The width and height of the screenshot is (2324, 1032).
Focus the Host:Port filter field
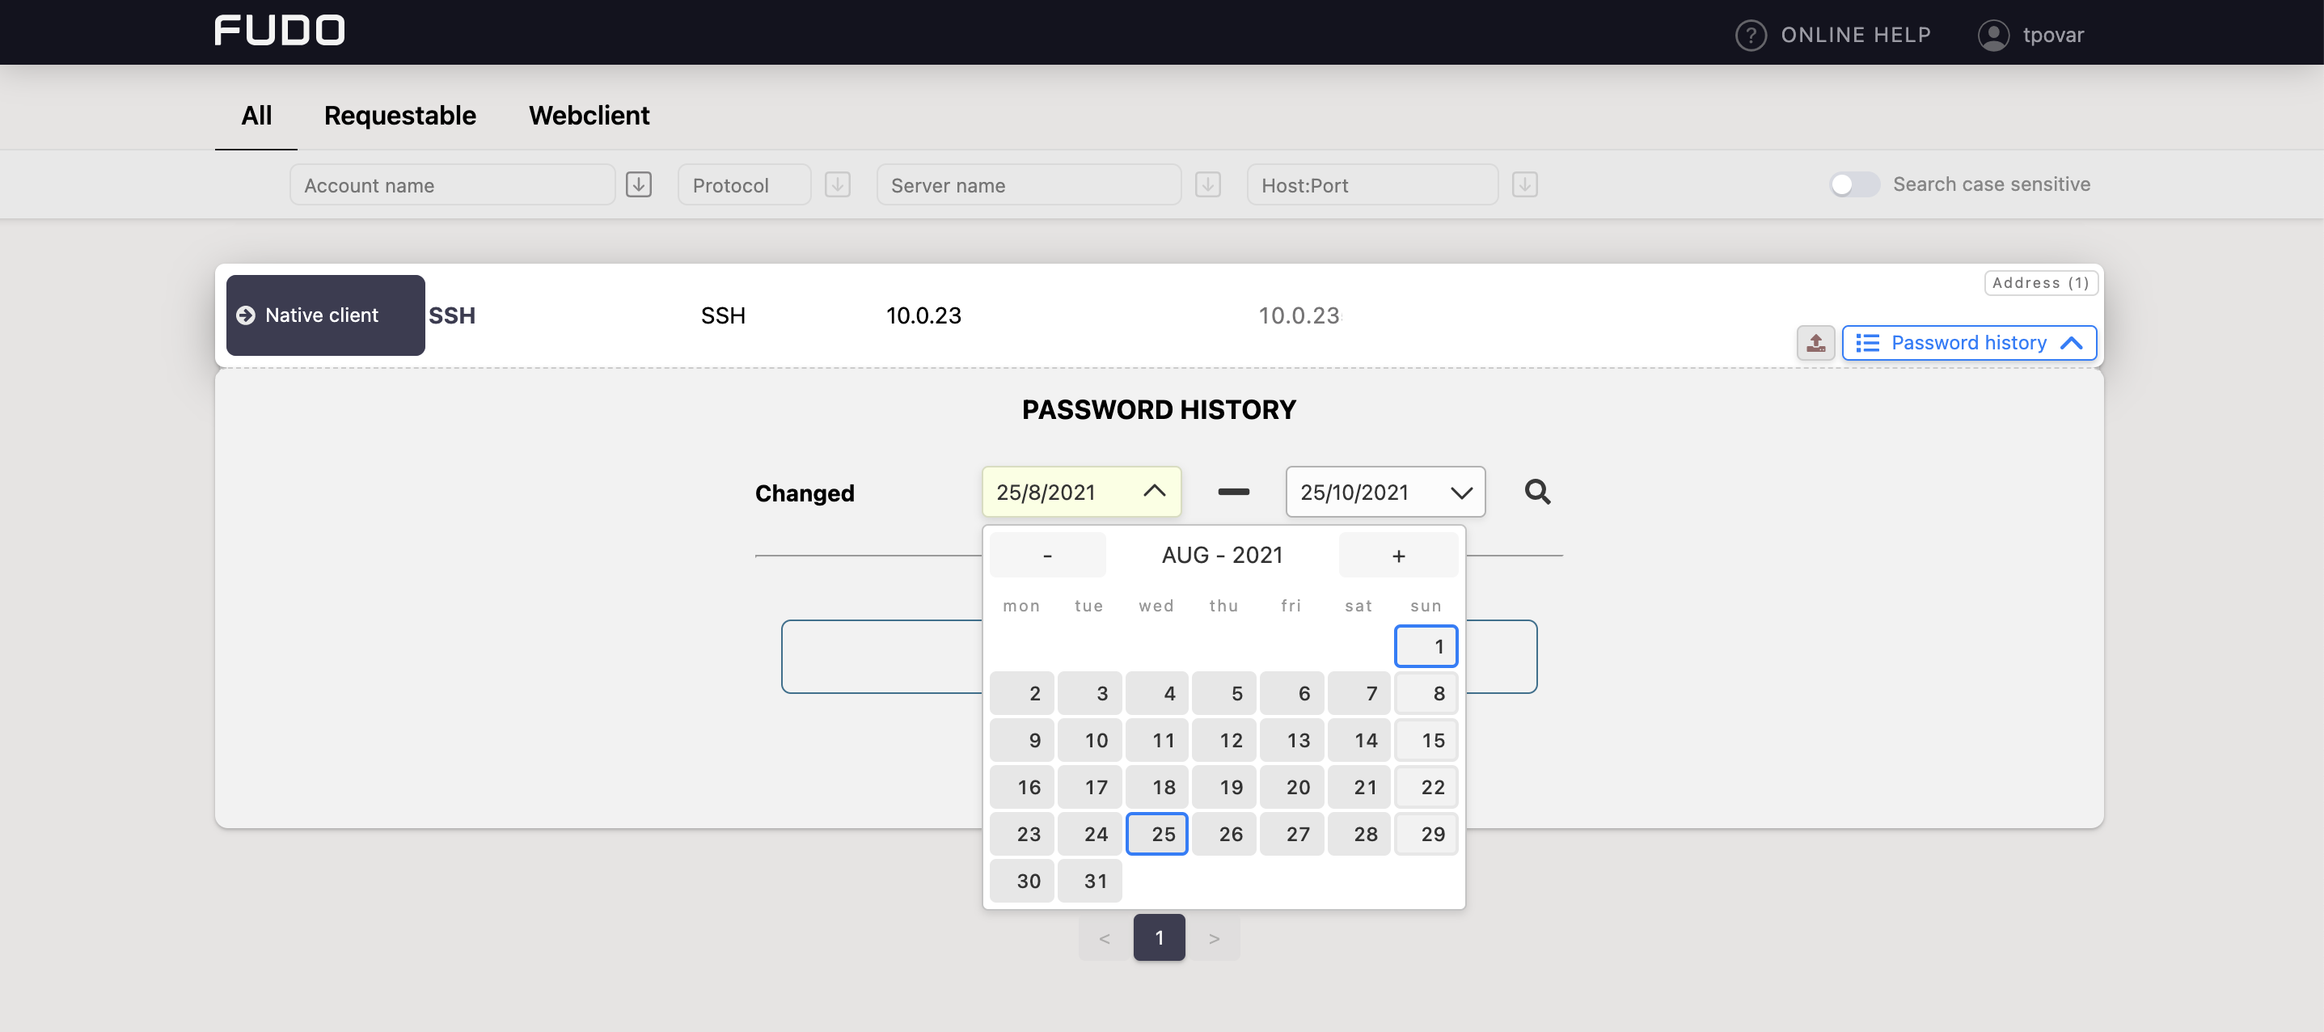pyautogui.click(x=1373, y=185)
